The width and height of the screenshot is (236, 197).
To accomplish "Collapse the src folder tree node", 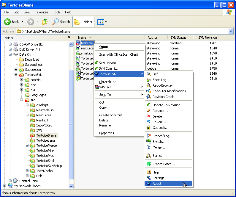I will coord(22,100).
